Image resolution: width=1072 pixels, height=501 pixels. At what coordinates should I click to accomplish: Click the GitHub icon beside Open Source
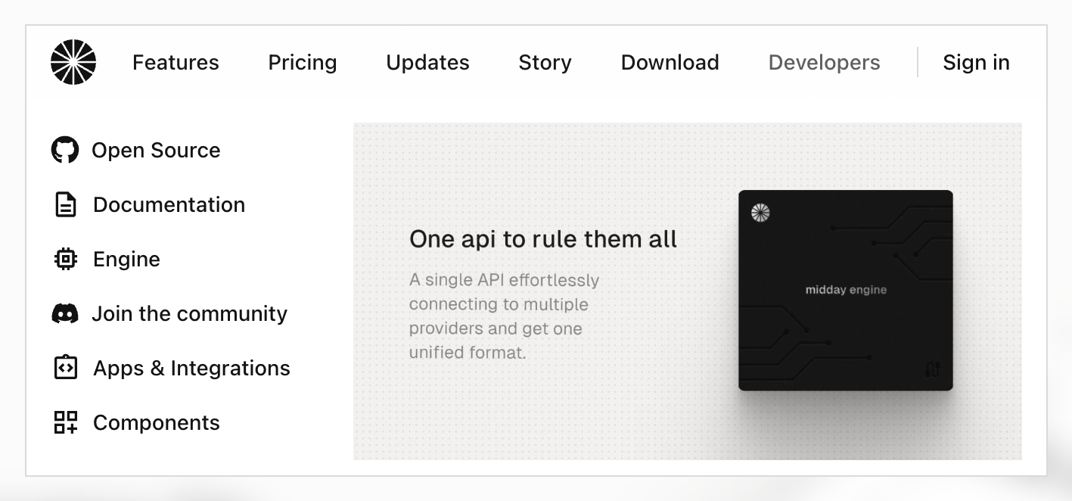point(65,150)
